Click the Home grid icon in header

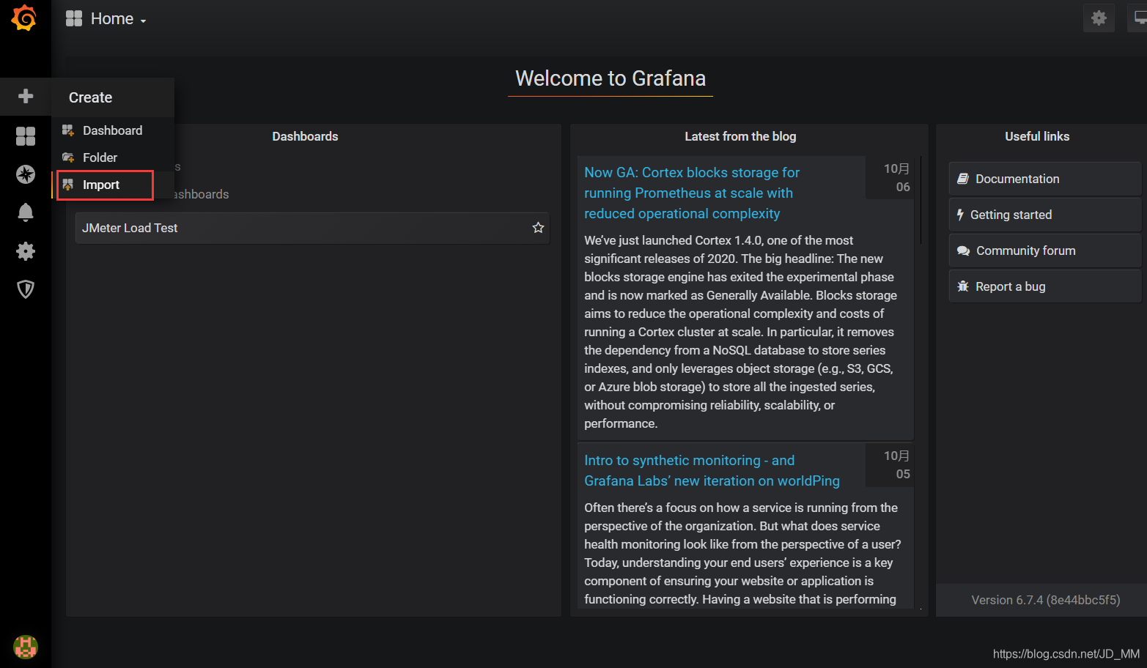pyautogui.click(x=74, y=18)
